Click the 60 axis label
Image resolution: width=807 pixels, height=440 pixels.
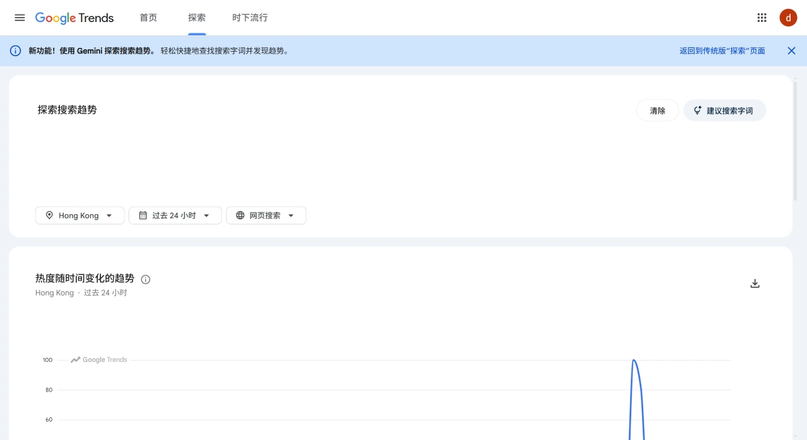point(49,419)
